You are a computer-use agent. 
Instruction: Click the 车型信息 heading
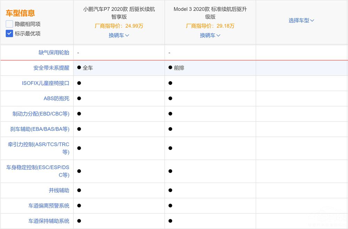coord(20,13)
